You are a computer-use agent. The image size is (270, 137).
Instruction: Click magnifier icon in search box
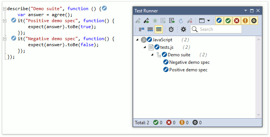coord(195,29)
